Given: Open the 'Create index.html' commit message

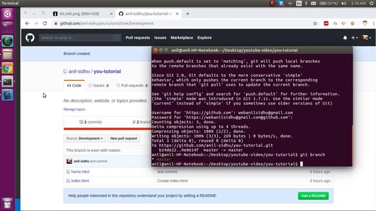Looking at the screenshot, I should 172,181.
